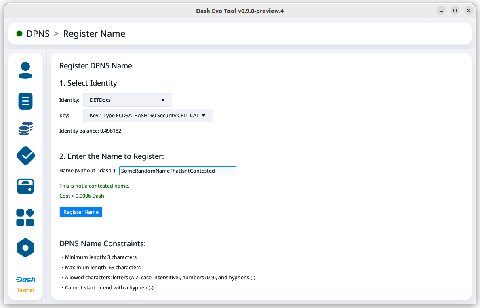Open Network settings hexagon nut icon
Screen dimensions: 480x308
(x=25, y=248)
